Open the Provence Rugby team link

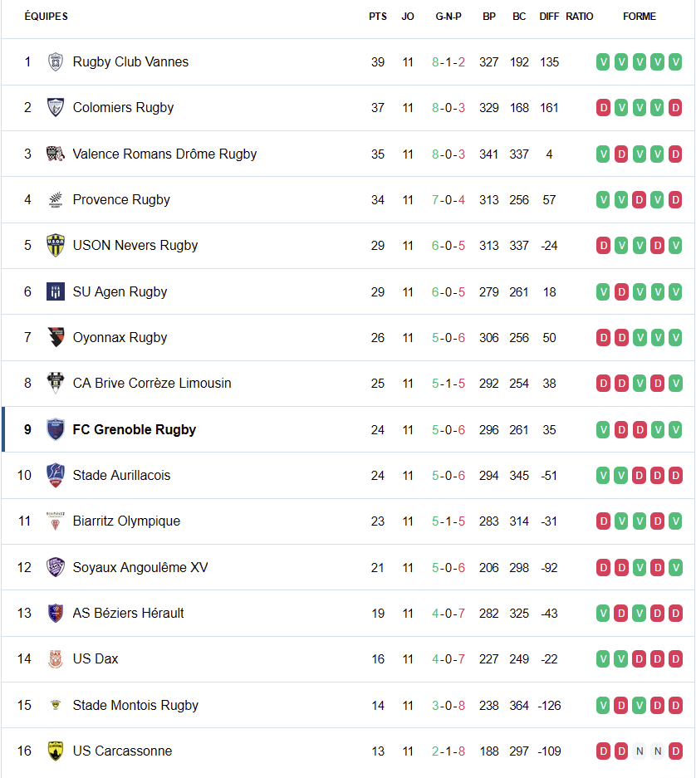[121, 199]
